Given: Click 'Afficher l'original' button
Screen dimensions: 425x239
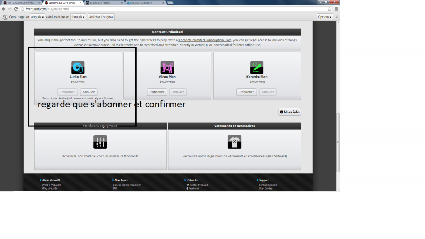Looking at the screenshot, I should pyautogui.click(x=101, y=17).
